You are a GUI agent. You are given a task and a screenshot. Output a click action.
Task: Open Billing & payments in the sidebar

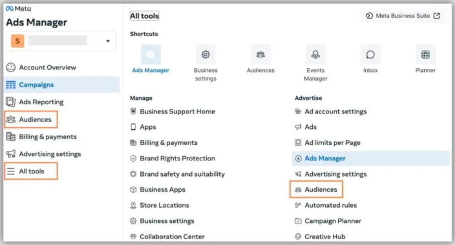click(41, 137)
